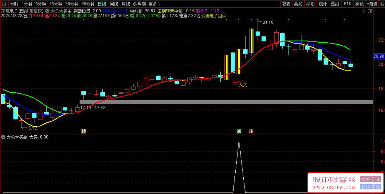Click the 15.12 low price label
Viewport: 385px width, 194px height.
click(31, 128)
